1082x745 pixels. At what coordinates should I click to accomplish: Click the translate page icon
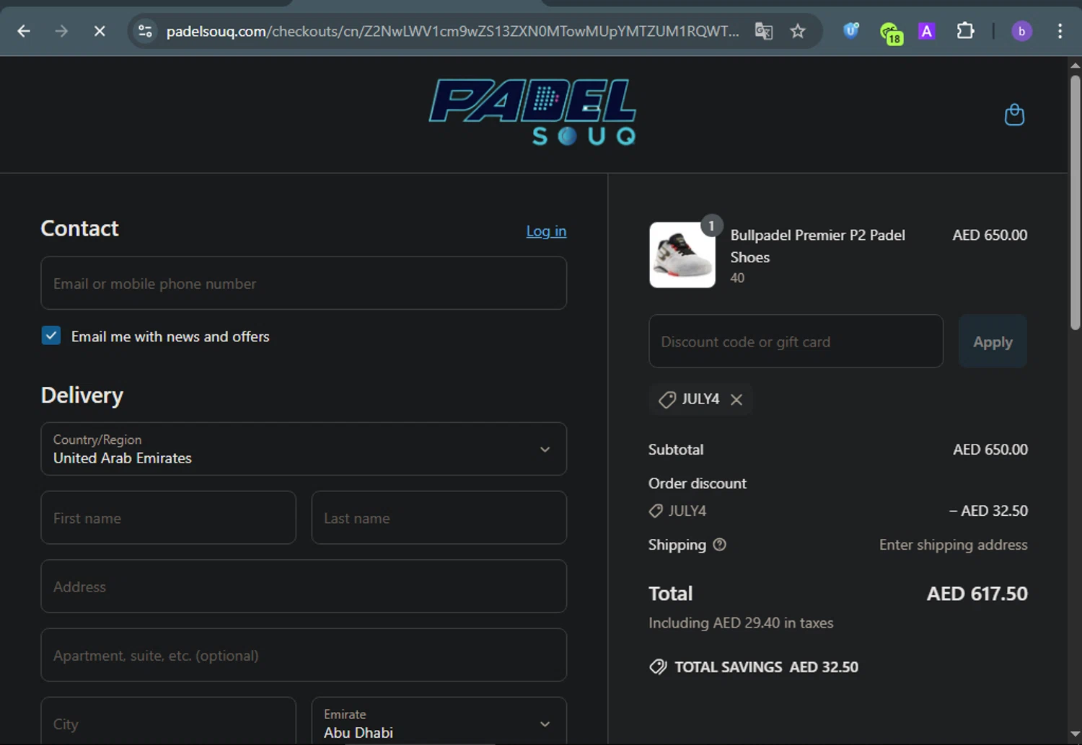[763, 31]
